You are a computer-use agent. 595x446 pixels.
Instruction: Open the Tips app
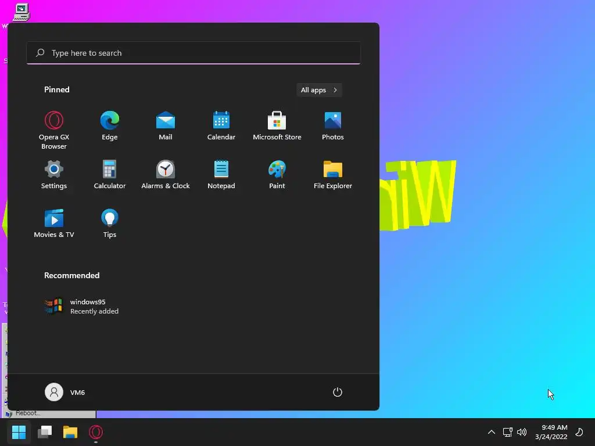tap(110, 224)
